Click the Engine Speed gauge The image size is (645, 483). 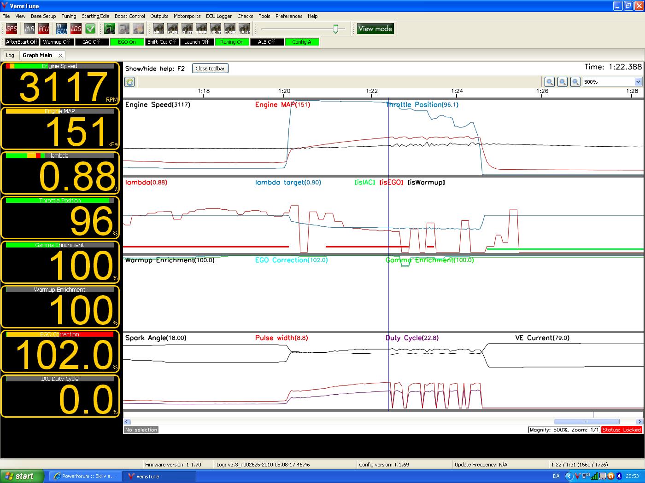click(x=60, y=84)
